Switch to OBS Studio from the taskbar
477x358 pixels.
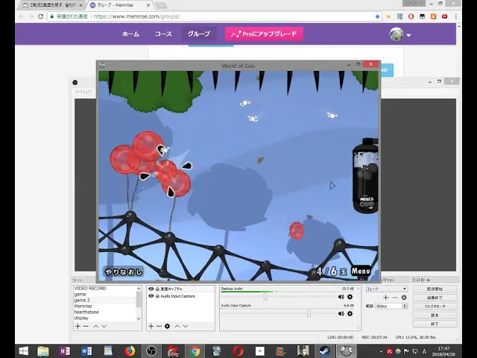(x=151, y=351)
